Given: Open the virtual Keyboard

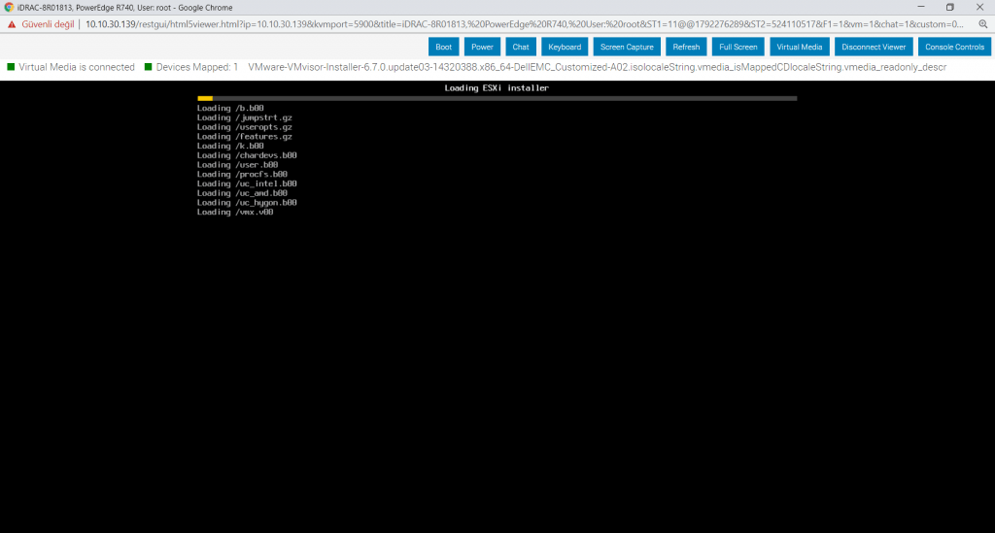Looking at the screenshot, I should pos(565,47).
